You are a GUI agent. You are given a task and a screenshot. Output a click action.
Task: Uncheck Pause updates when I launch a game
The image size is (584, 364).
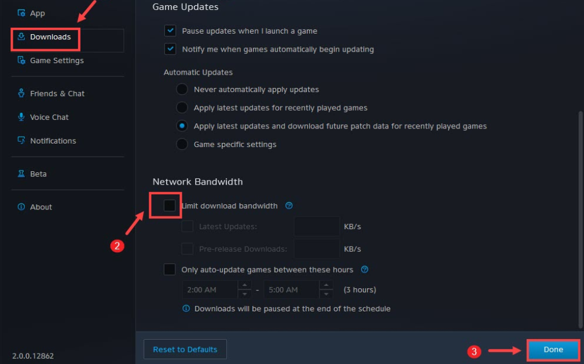170,31
